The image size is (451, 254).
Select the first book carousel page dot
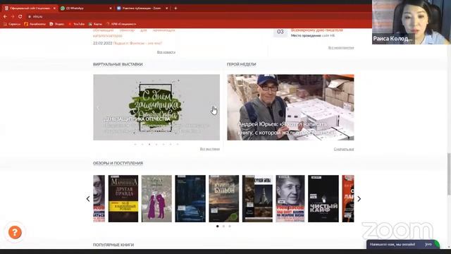click(x=218, y=226)
